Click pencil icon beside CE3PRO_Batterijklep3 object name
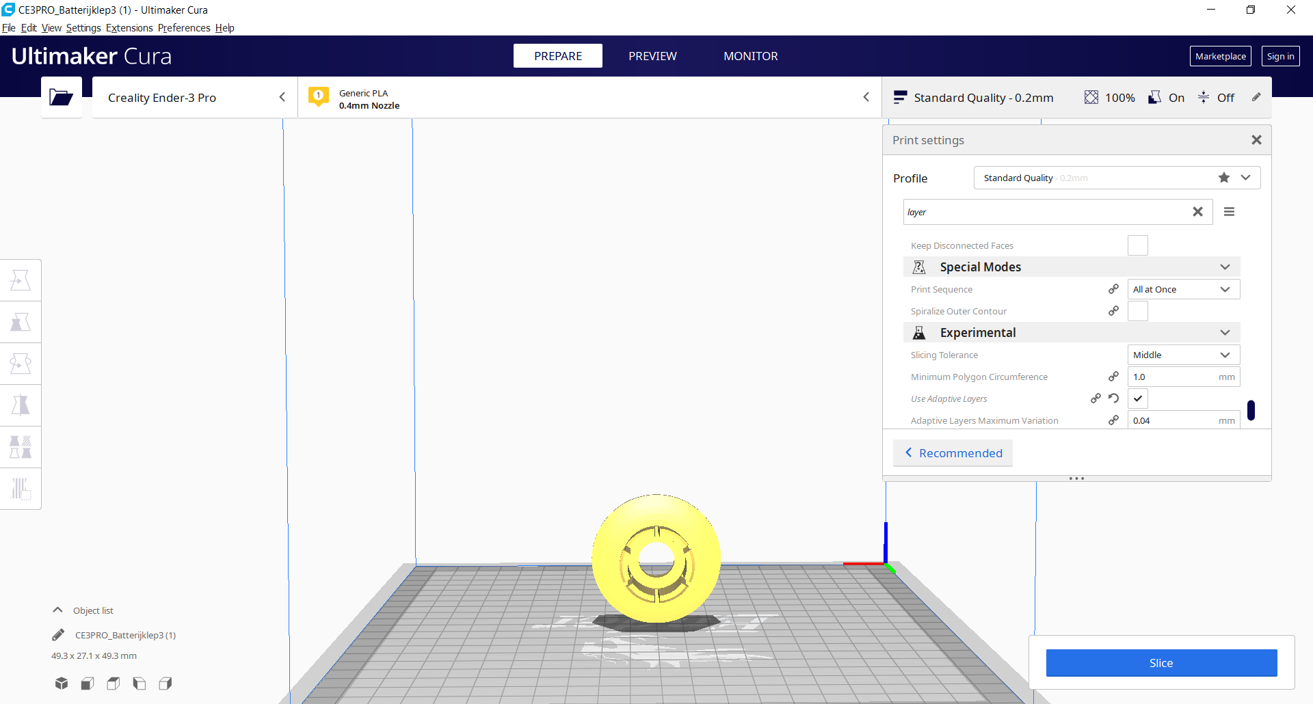This screenshot has height=704, width=1313. tap(58, 635)
